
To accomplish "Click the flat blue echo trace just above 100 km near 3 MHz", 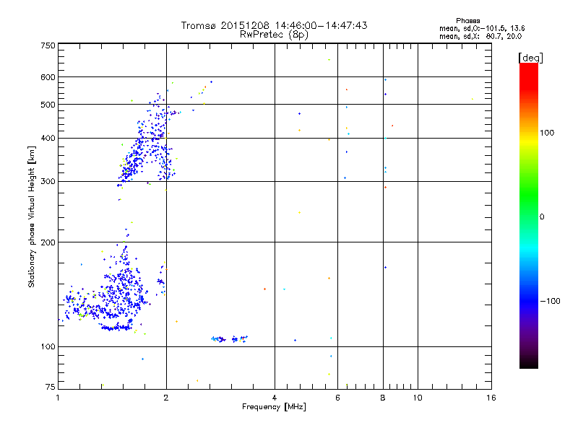I will tap(229, 338).
